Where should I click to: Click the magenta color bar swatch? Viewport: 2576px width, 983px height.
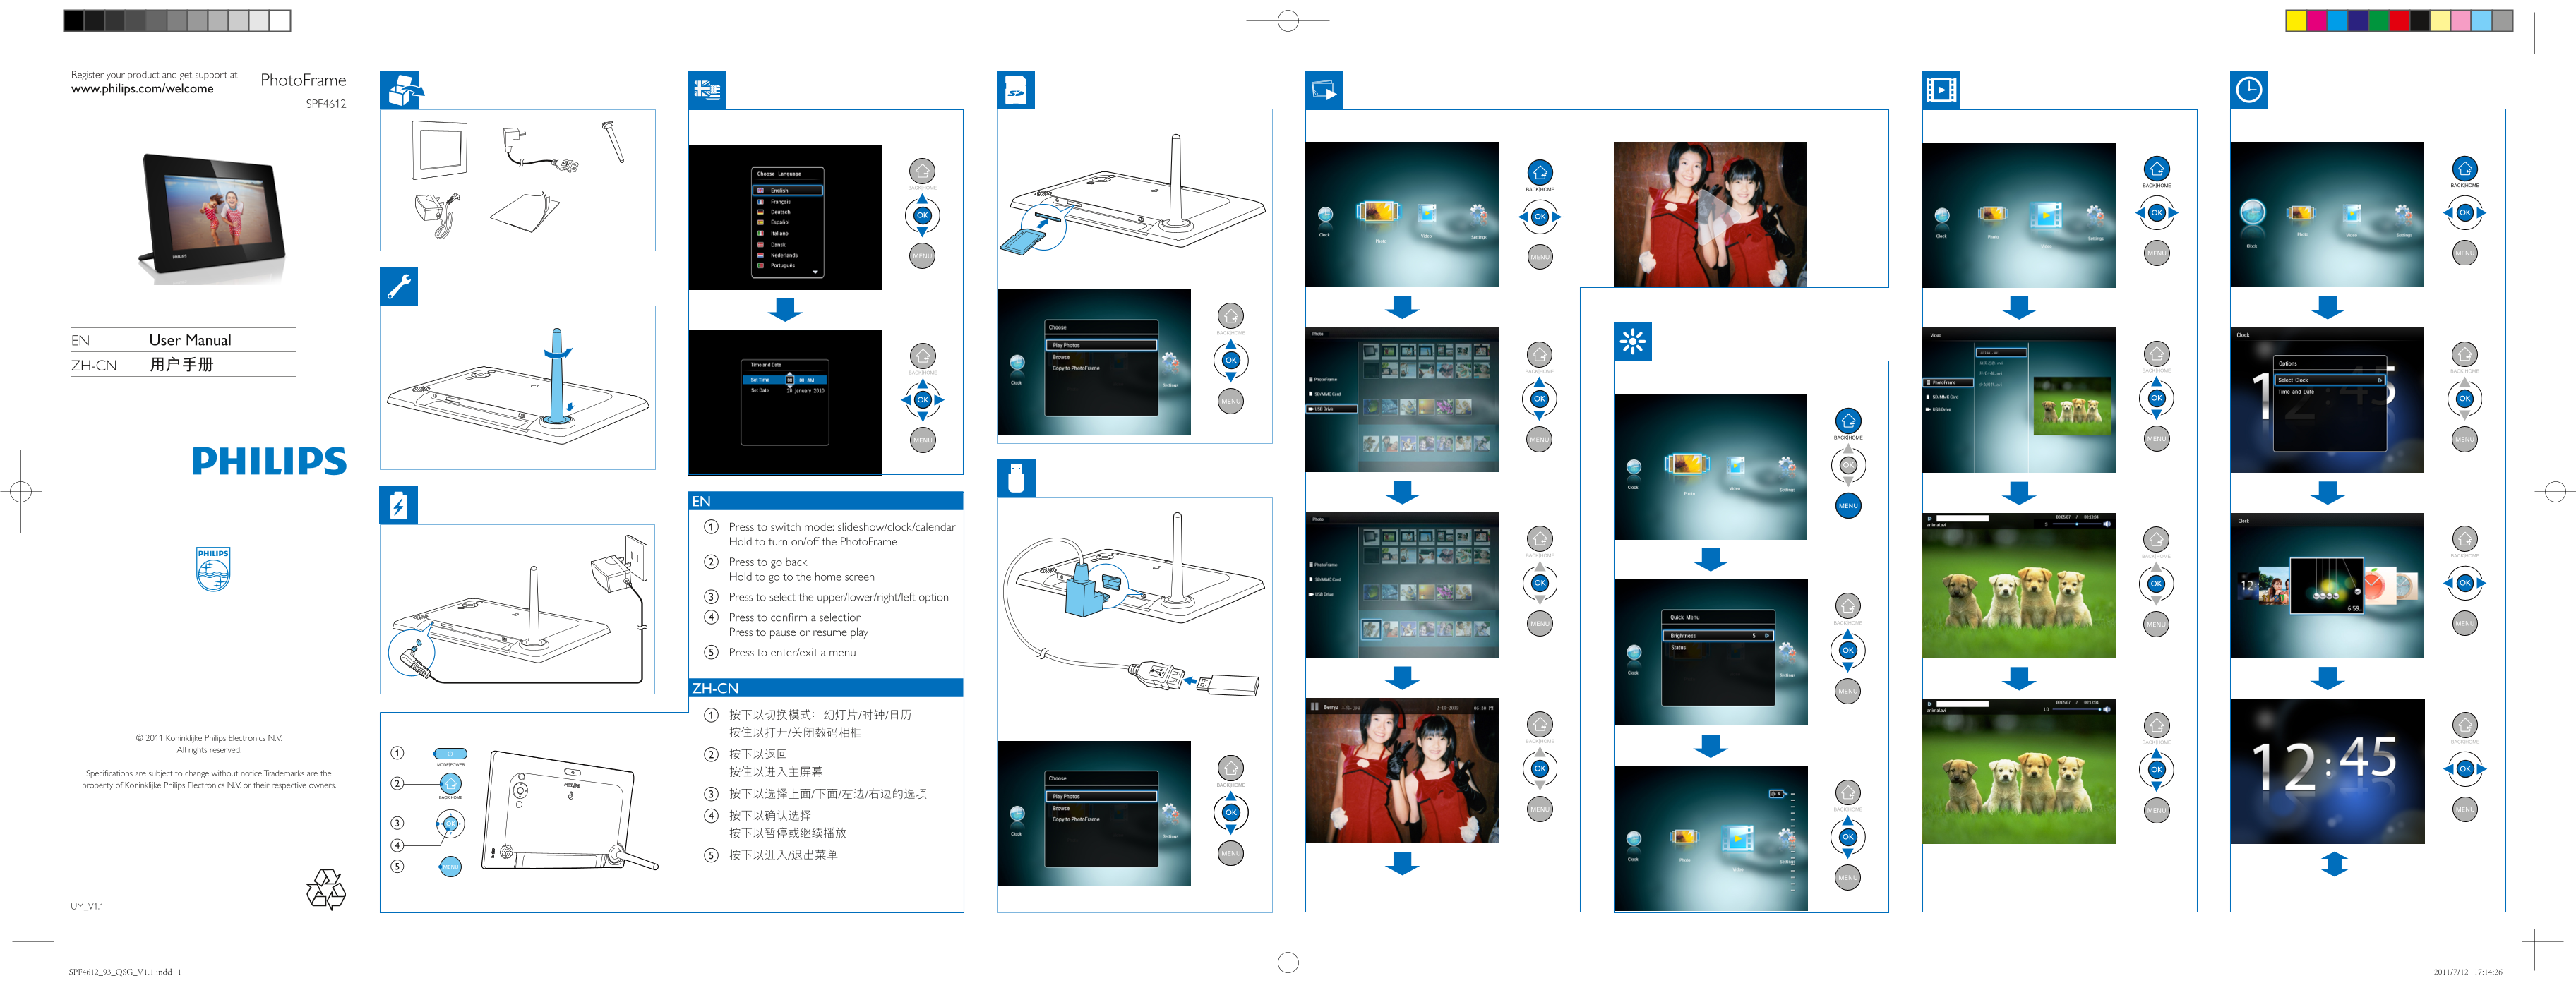coord(2317,21)
